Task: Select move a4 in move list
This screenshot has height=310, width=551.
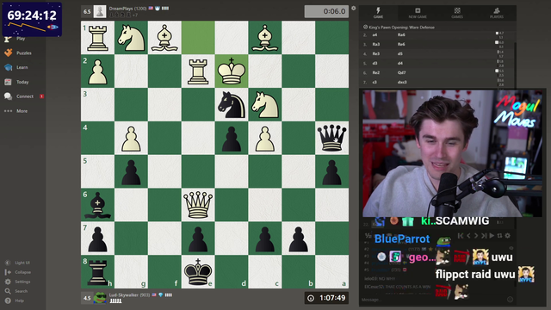Action: pyautogui.click(x=375, y=34)
